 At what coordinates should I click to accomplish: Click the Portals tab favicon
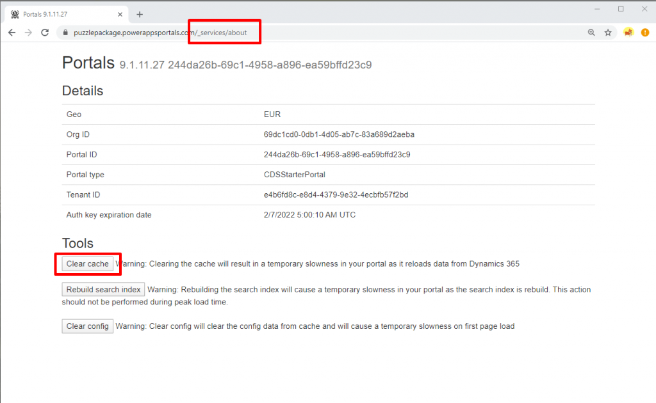pos(15,15)
